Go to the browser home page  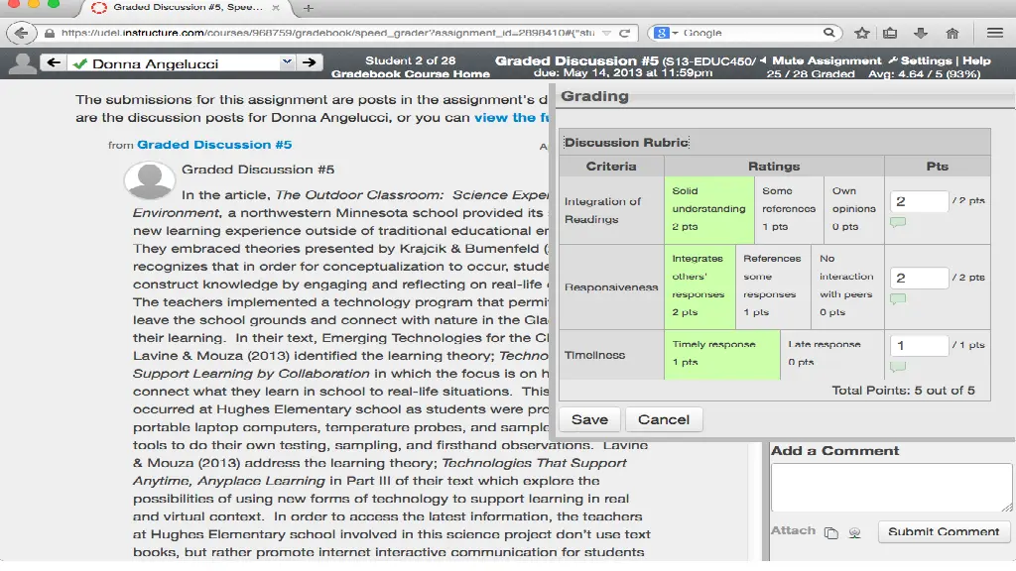952,33
